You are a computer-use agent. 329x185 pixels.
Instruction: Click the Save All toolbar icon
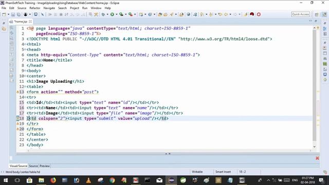point(19,14)
